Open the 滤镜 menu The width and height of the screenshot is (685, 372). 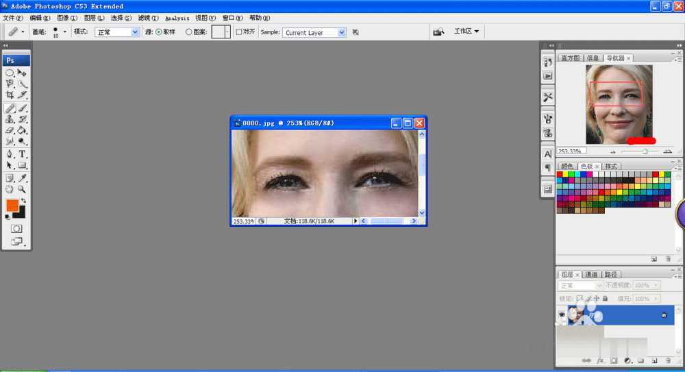(x=148, y=18)
